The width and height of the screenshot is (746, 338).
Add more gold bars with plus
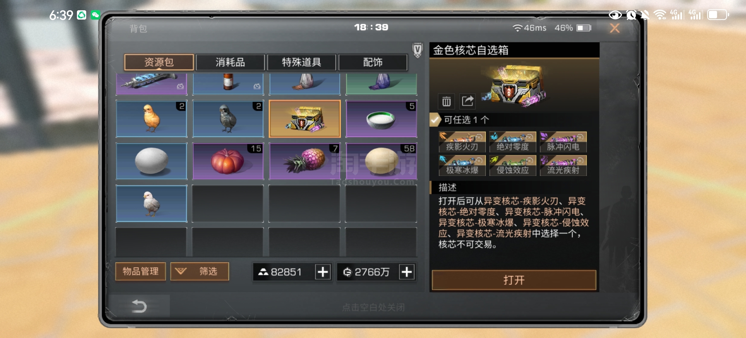click(x=323, y=272)
